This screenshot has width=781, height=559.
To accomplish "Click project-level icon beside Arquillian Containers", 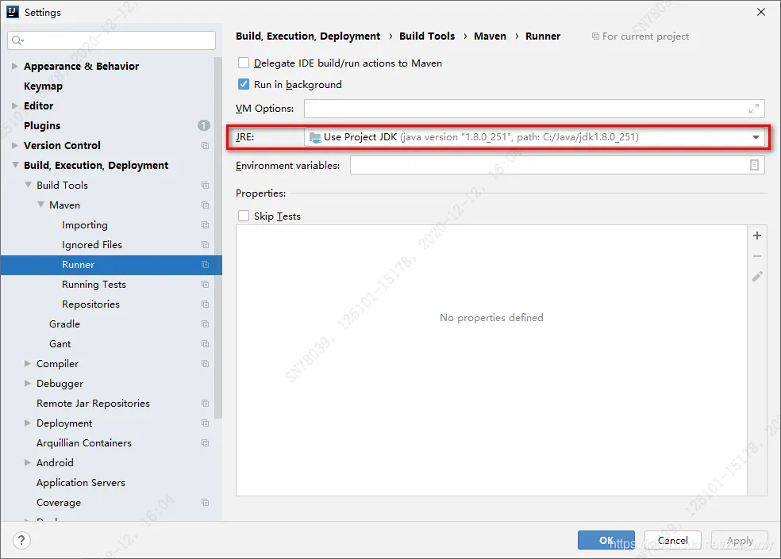I will [x=205, y=443].
